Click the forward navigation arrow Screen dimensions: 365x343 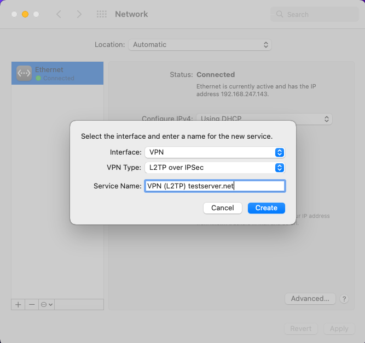coord(79,14)
